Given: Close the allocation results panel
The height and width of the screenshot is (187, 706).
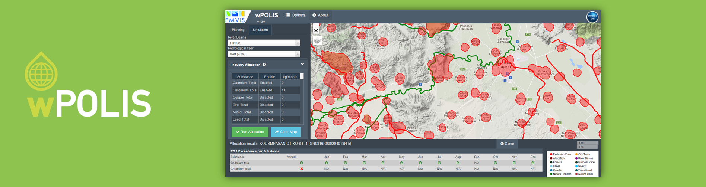Looking at the screenshot, I should click(507, 144).
